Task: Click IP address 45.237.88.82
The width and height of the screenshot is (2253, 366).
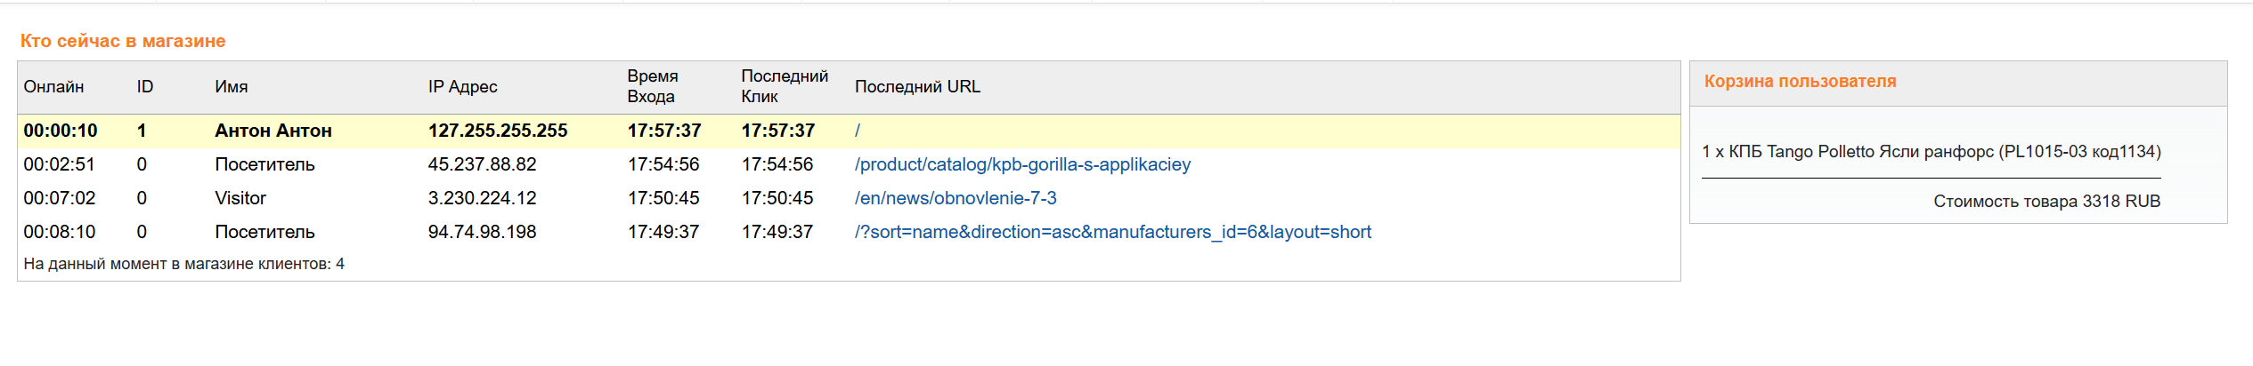Action: click(482, 164)
